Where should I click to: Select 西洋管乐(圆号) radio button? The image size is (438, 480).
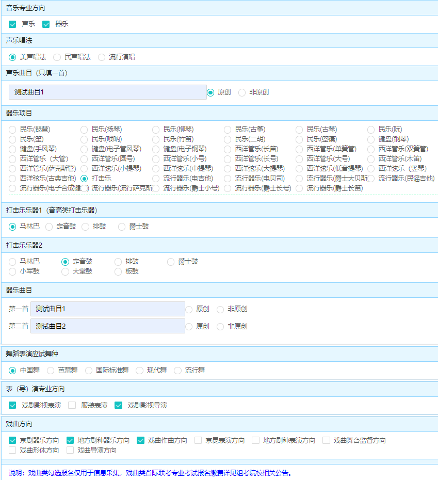pos(84,159)
